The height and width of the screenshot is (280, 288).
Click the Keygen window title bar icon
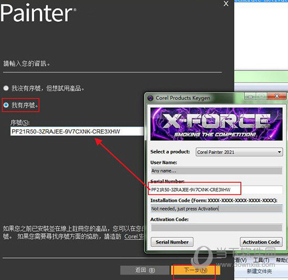pyautogui.click(x=150, y=98)
